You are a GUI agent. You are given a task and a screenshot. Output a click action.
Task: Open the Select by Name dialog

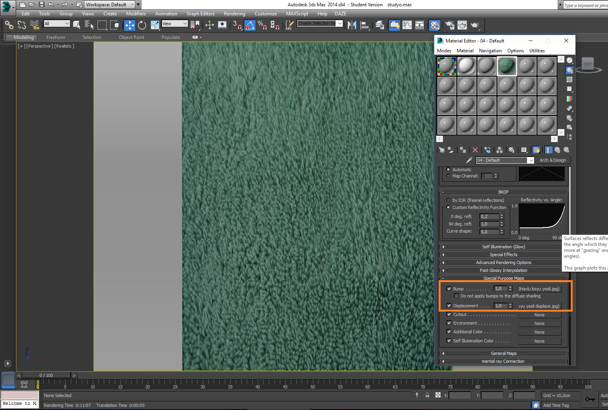(90, 25)
